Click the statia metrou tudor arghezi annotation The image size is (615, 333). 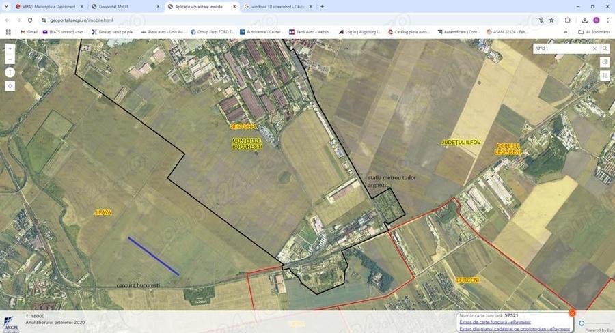(x=392, y=181)
